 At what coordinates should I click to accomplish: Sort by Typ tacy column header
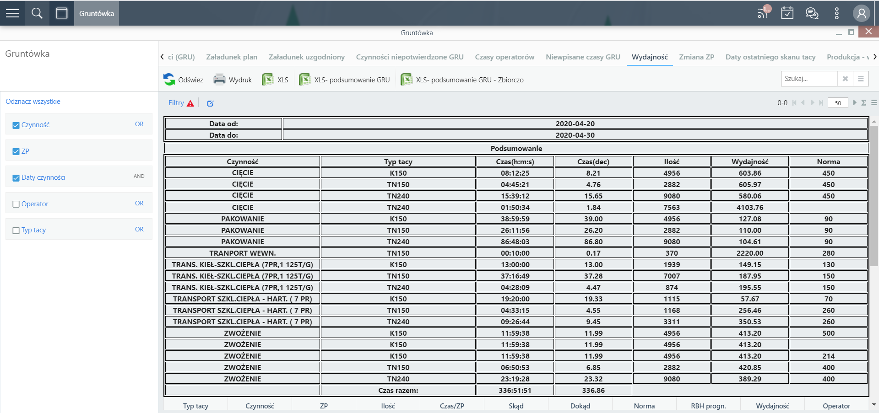click(x=195, y=406)
